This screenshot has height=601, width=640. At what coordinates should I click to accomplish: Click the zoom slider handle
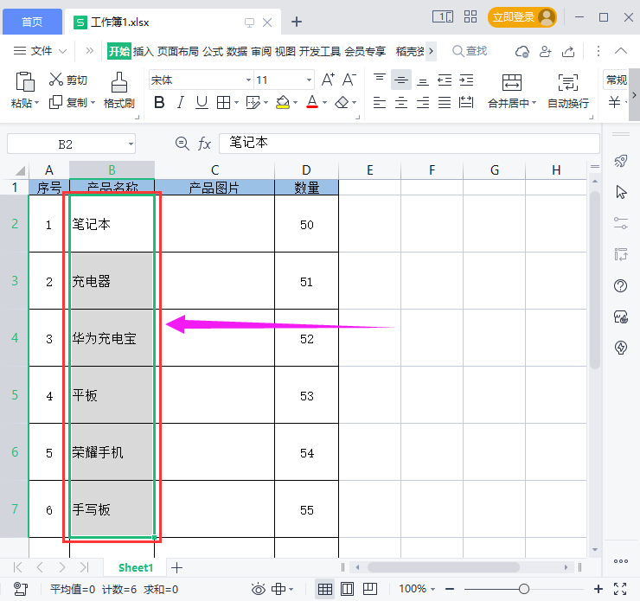[524, 589]
